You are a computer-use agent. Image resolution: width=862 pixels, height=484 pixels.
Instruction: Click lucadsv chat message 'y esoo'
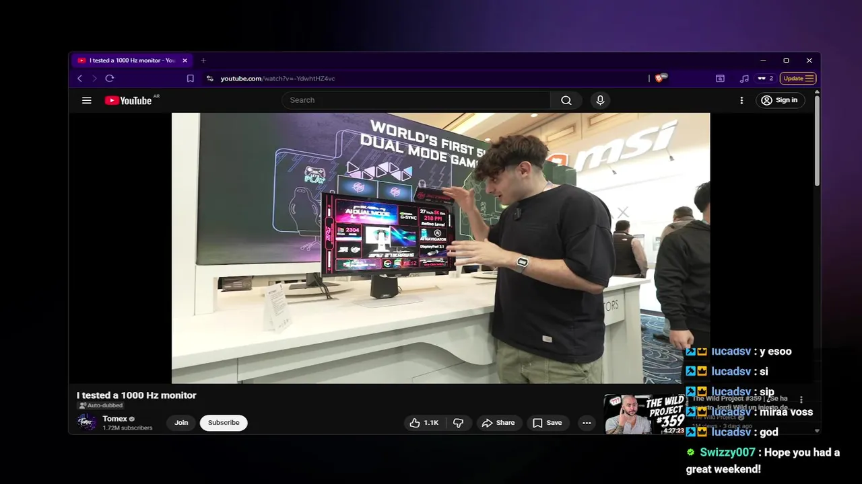coord(776,352)
